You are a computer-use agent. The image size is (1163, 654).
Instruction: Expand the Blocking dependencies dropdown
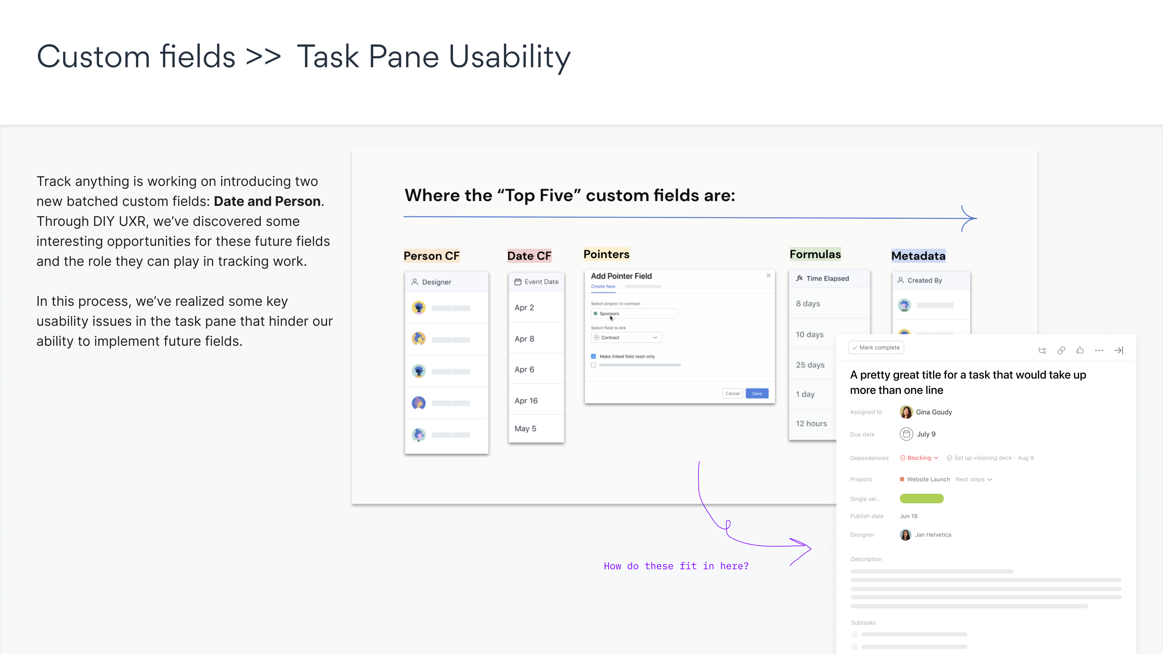tap(919, 458)
